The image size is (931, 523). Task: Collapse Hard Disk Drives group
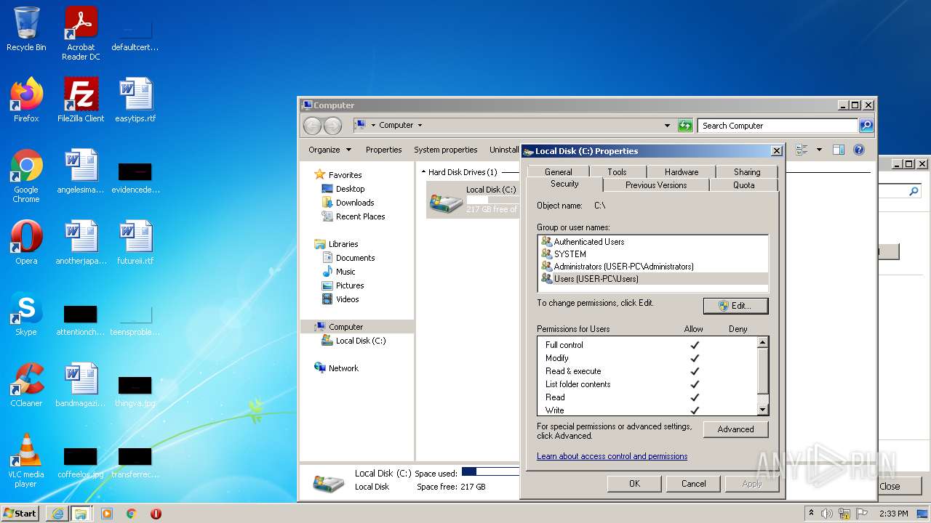tap(423, 172)
